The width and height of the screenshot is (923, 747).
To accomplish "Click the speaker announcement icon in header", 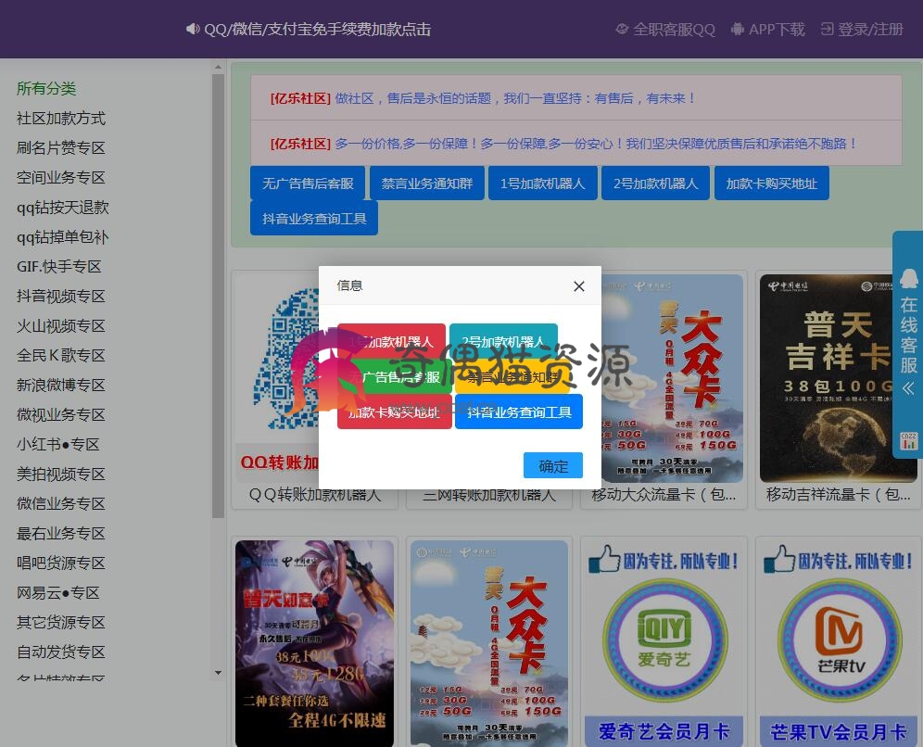I will pos(193,30).
